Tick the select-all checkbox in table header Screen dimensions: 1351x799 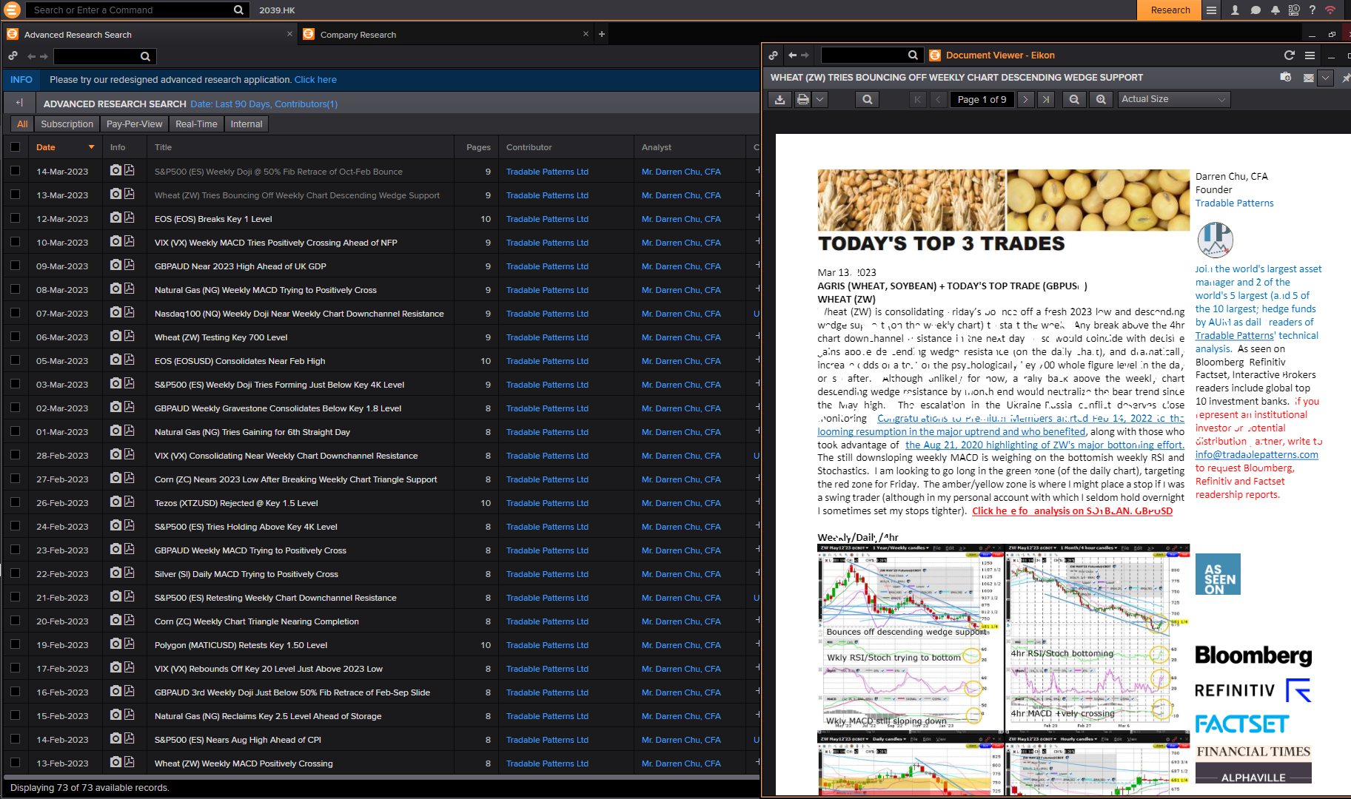(x=16, y=147)
